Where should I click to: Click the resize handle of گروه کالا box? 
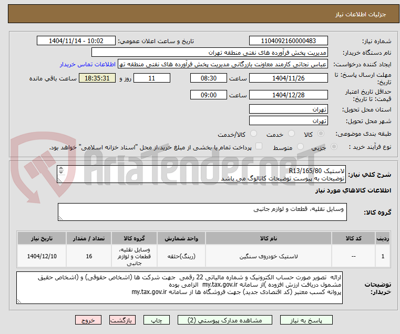pyautogui.click(x=60, y=218)
